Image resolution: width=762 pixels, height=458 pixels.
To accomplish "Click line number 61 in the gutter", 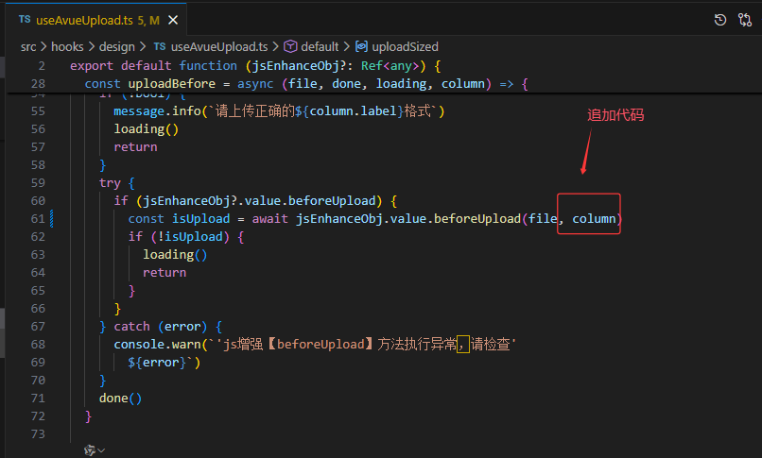I will tap(37, 219).
